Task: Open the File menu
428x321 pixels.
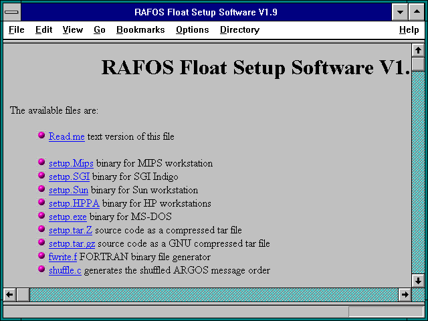Action: coord(16,29)
